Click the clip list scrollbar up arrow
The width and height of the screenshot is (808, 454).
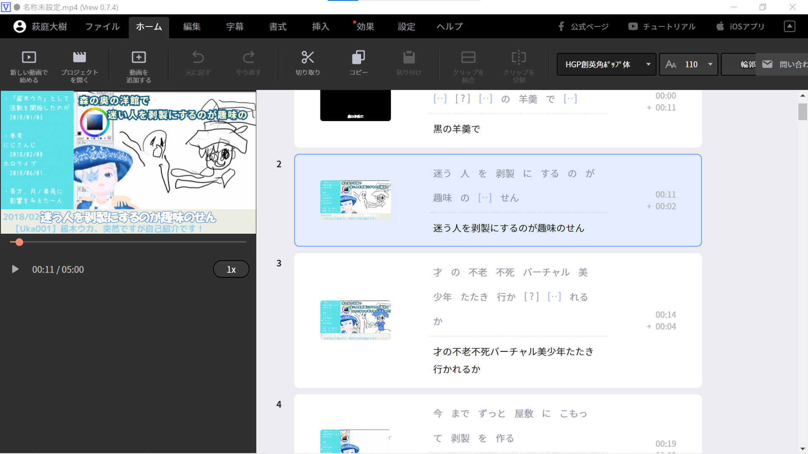click(802, 96)
